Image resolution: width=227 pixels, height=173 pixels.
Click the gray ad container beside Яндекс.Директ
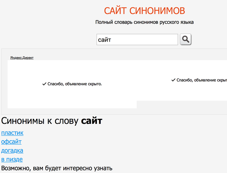click(113, 54)
